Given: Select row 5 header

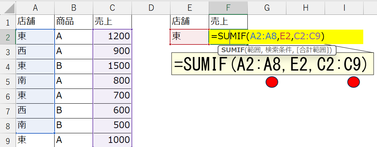Looking at the screenshot, I should click(8, 81).
